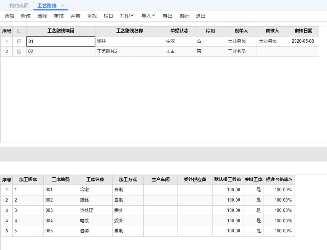This screenshot has height=250, width=327.
Task: Click the 委外供应商 column header
Action: point(195,180)
